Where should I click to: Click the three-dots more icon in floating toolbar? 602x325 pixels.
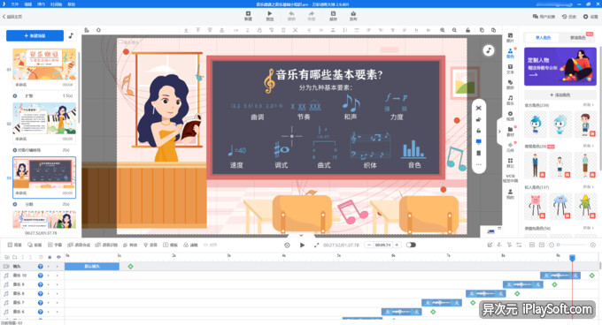[479, 164]
